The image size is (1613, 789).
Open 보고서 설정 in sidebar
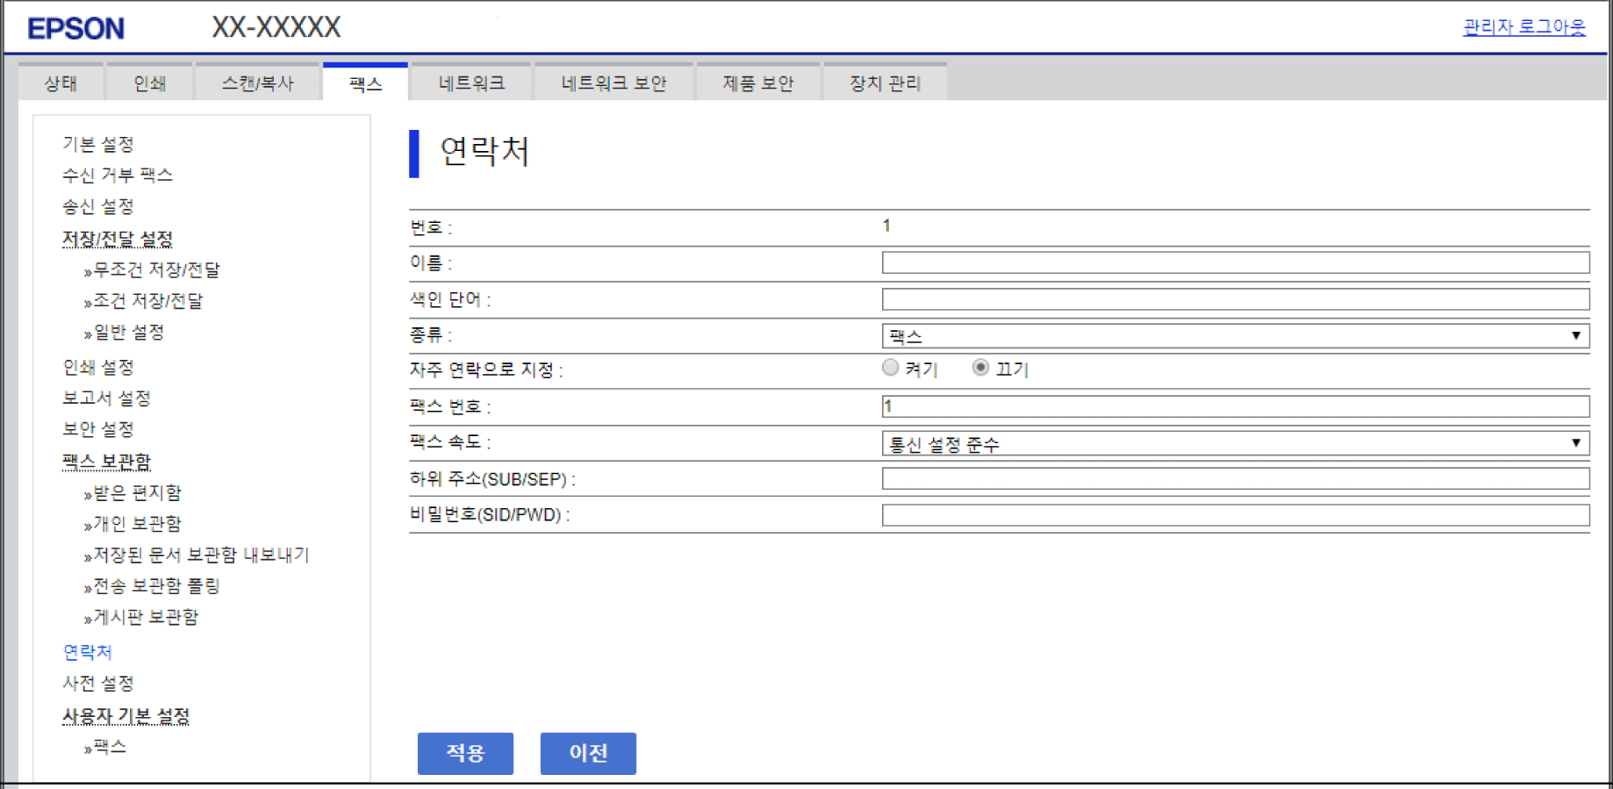tap(106, 398)
